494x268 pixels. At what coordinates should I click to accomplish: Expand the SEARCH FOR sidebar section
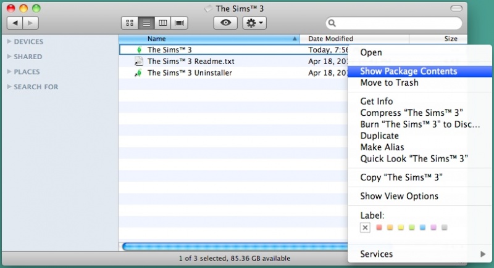[9, 86]
